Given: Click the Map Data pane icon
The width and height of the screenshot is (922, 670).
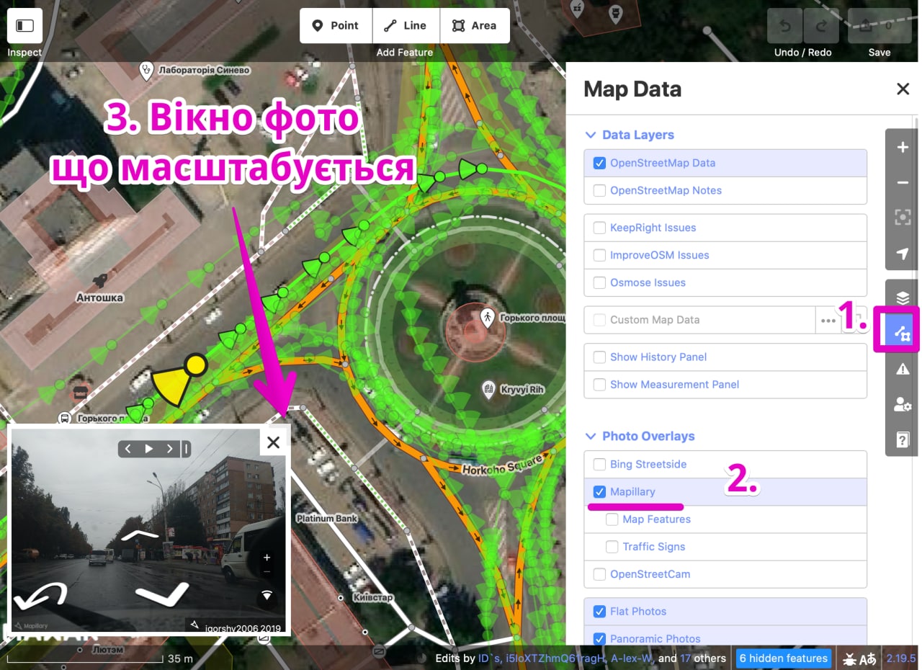Looking at the screenshot, I should pyautogui.click(x=903, y=334).
